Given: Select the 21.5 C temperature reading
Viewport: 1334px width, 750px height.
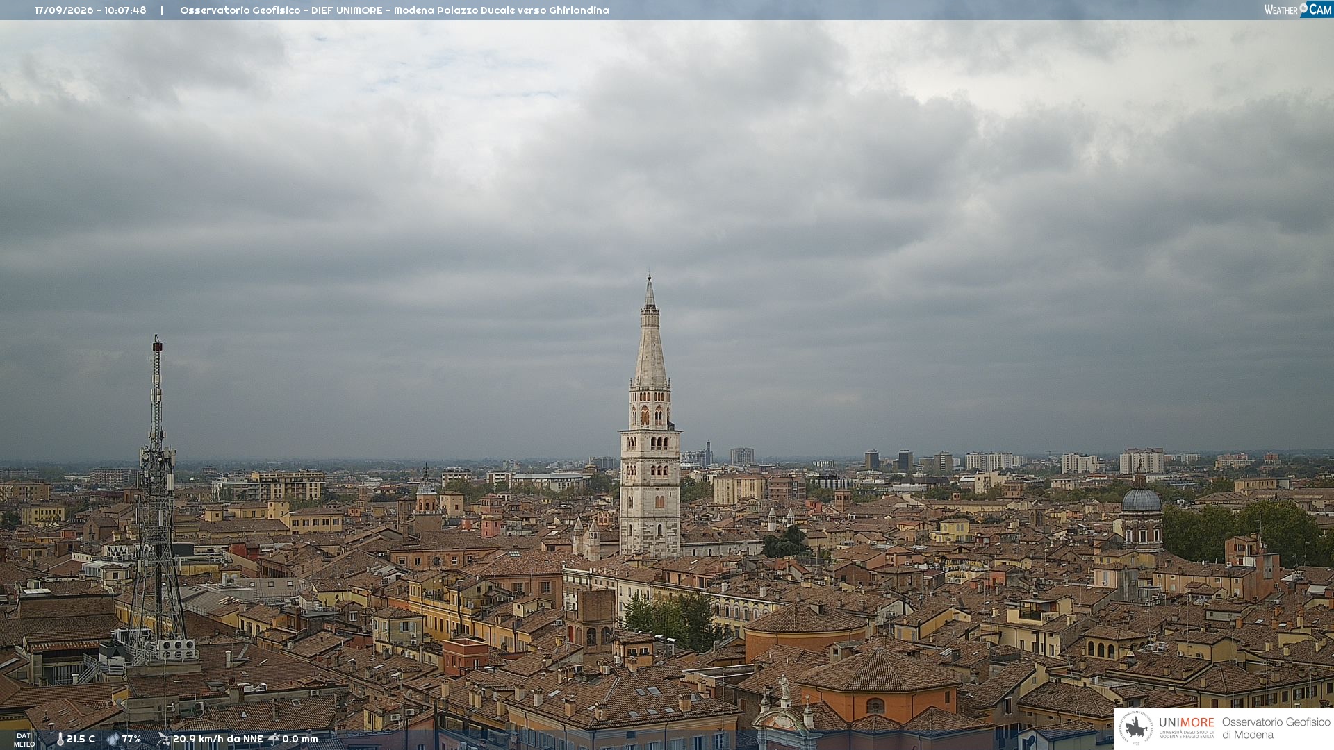Looking at the screenshot, I should (81, 739).
